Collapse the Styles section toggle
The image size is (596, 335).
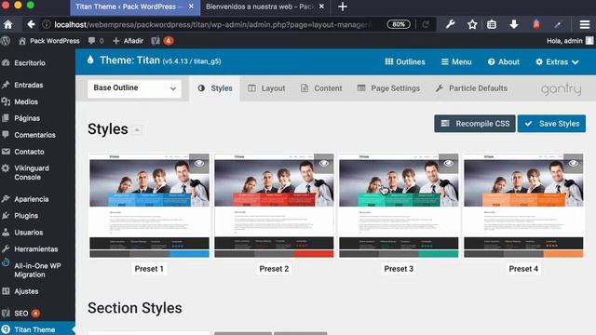tap(137, 130)
